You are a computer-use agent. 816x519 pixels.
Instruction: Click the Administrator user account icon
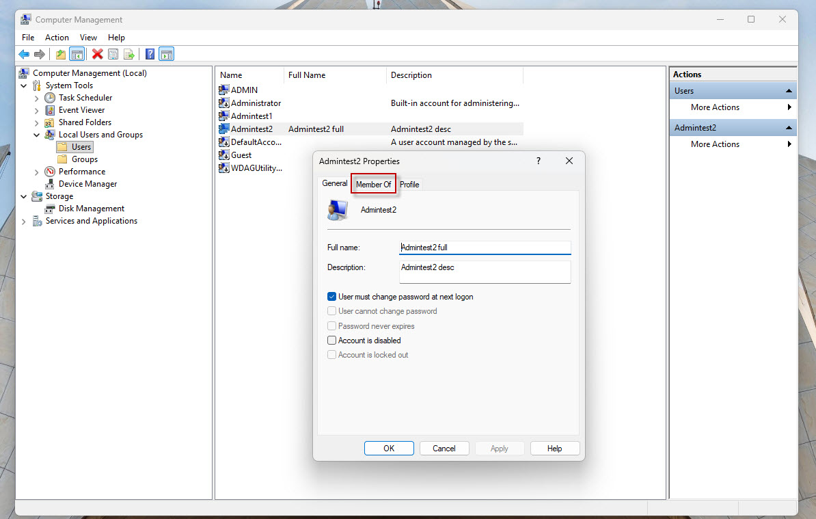tap(223, 103)
